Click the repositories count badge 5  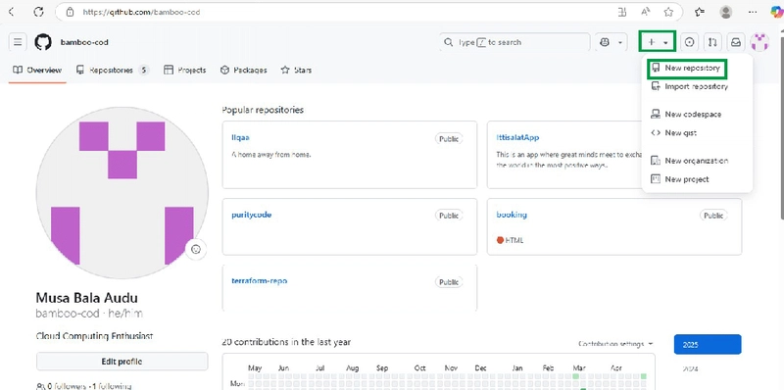143,70
